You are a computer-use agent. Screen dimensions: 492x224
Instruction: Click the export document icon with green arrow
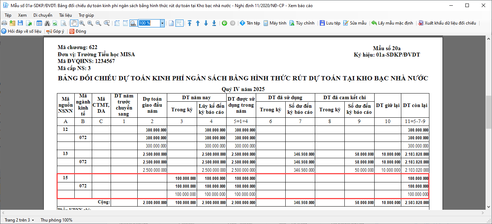pos(29,23)
